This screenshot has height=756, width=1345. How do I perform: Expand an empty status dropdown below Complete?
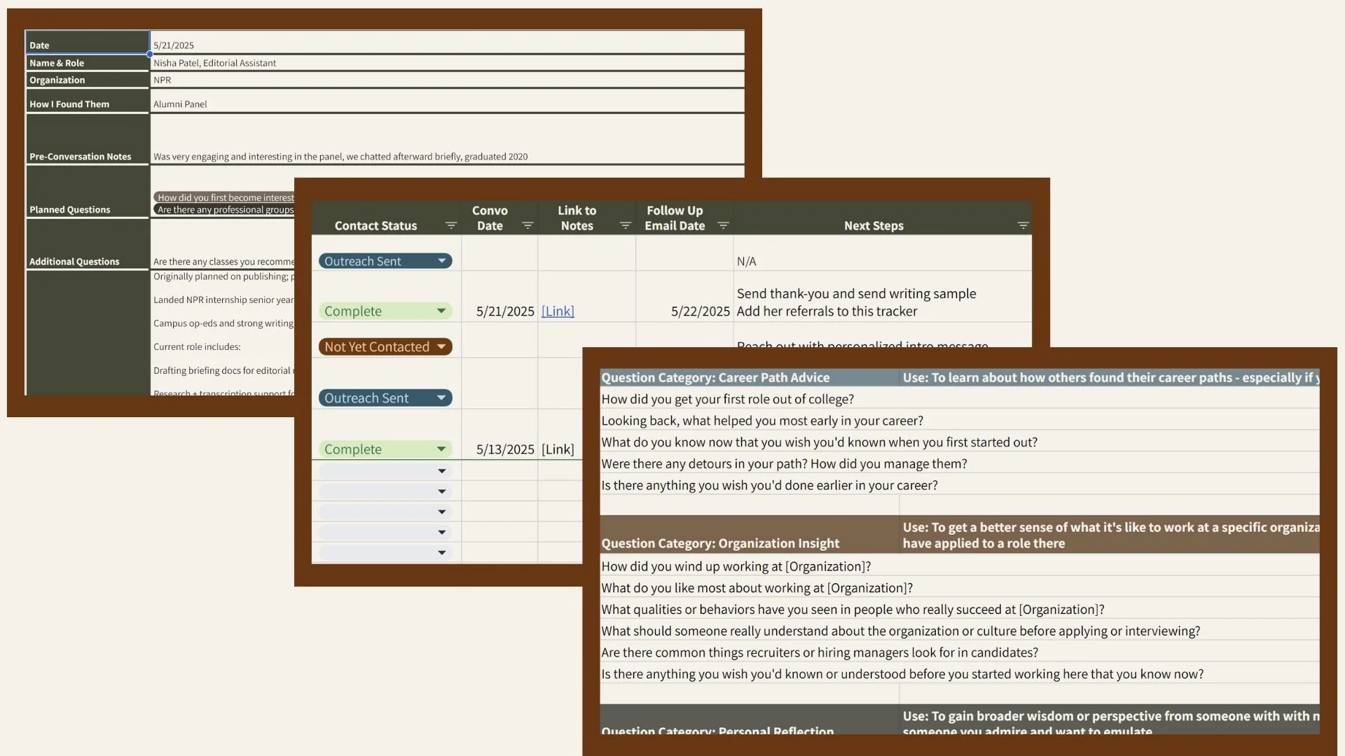441,470
